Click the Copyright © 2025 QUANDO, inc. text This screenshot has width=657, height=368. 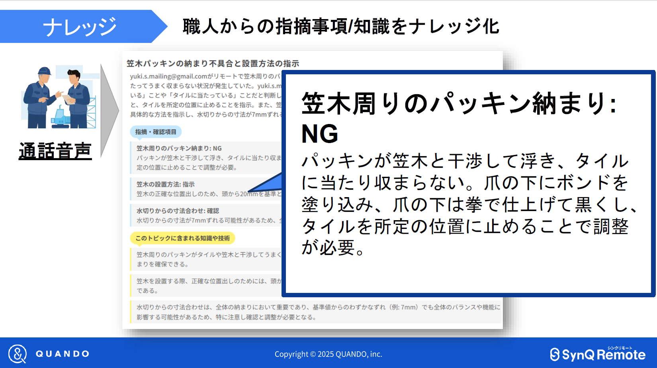328,354
